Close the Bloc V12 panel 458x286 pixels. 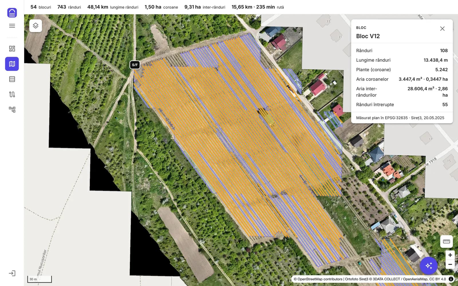pos(442,29)
